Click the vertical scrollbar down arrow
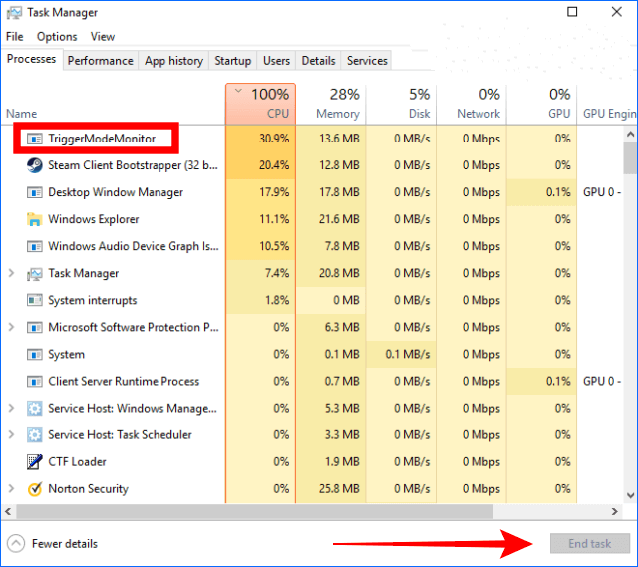 pos(630,495)
